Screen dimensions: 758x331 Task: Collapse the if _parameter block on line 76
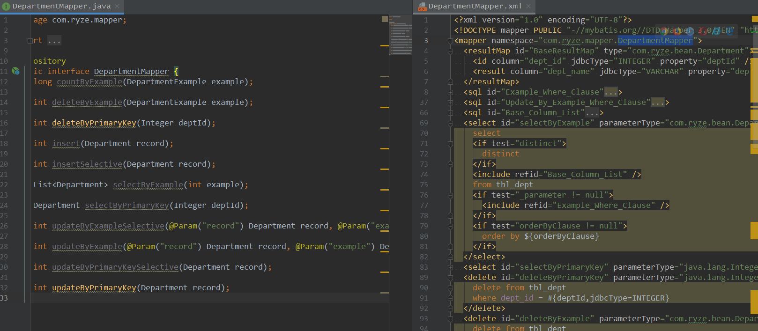450,195
